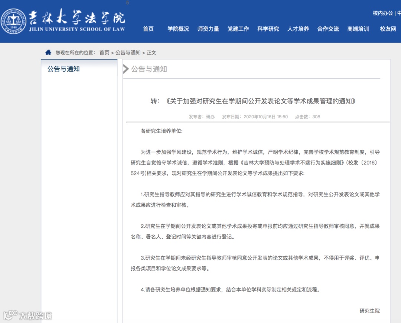
Task: Open the 师资力量 navigation menu
Action: click(x=208, y=29)
